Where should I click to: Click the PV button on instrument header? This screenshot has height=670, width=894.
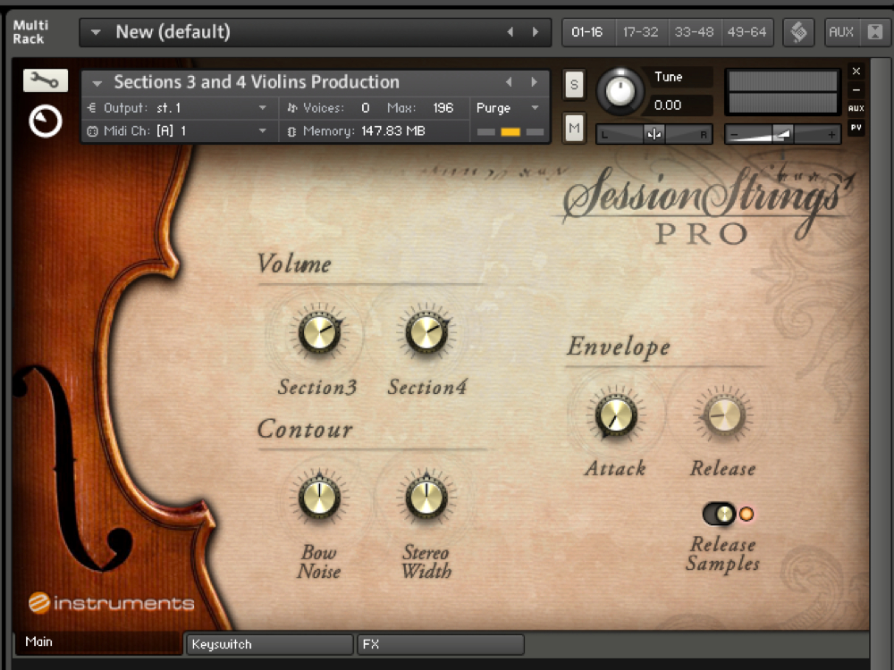coord(856,127)
